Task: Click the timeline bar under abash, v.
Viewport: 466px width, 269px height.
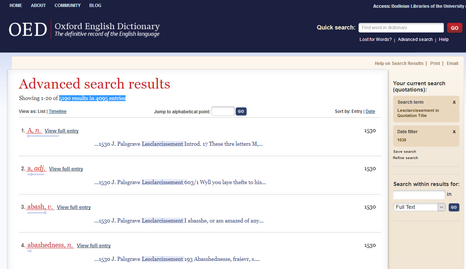Action: [x=37, y=213]
